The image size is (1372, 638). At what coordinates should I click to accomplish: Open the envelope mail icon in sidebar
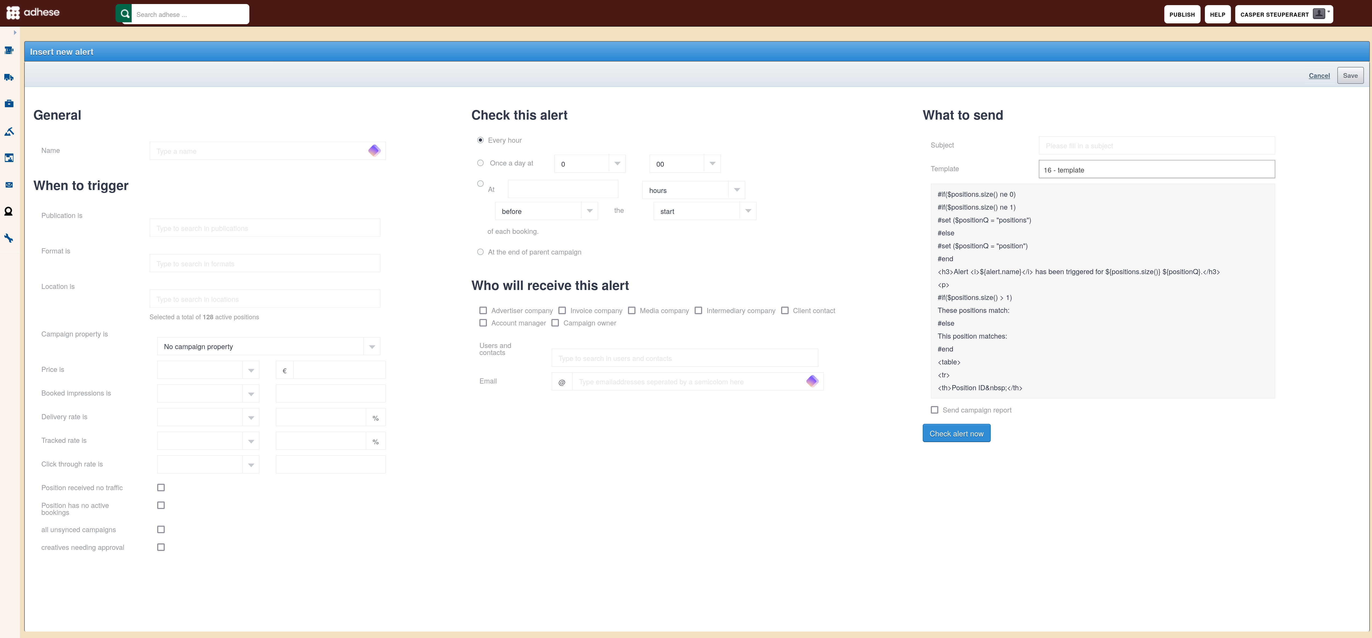(x=9, y=185)
